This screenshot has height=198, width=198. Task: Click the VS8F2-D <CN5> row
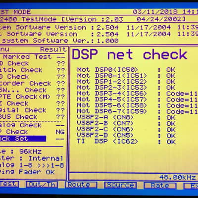click(126, 136)
